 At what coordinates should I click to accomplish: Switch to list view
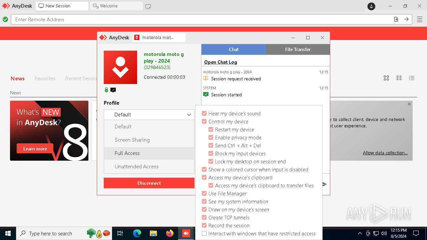click(x=412, y=78)
